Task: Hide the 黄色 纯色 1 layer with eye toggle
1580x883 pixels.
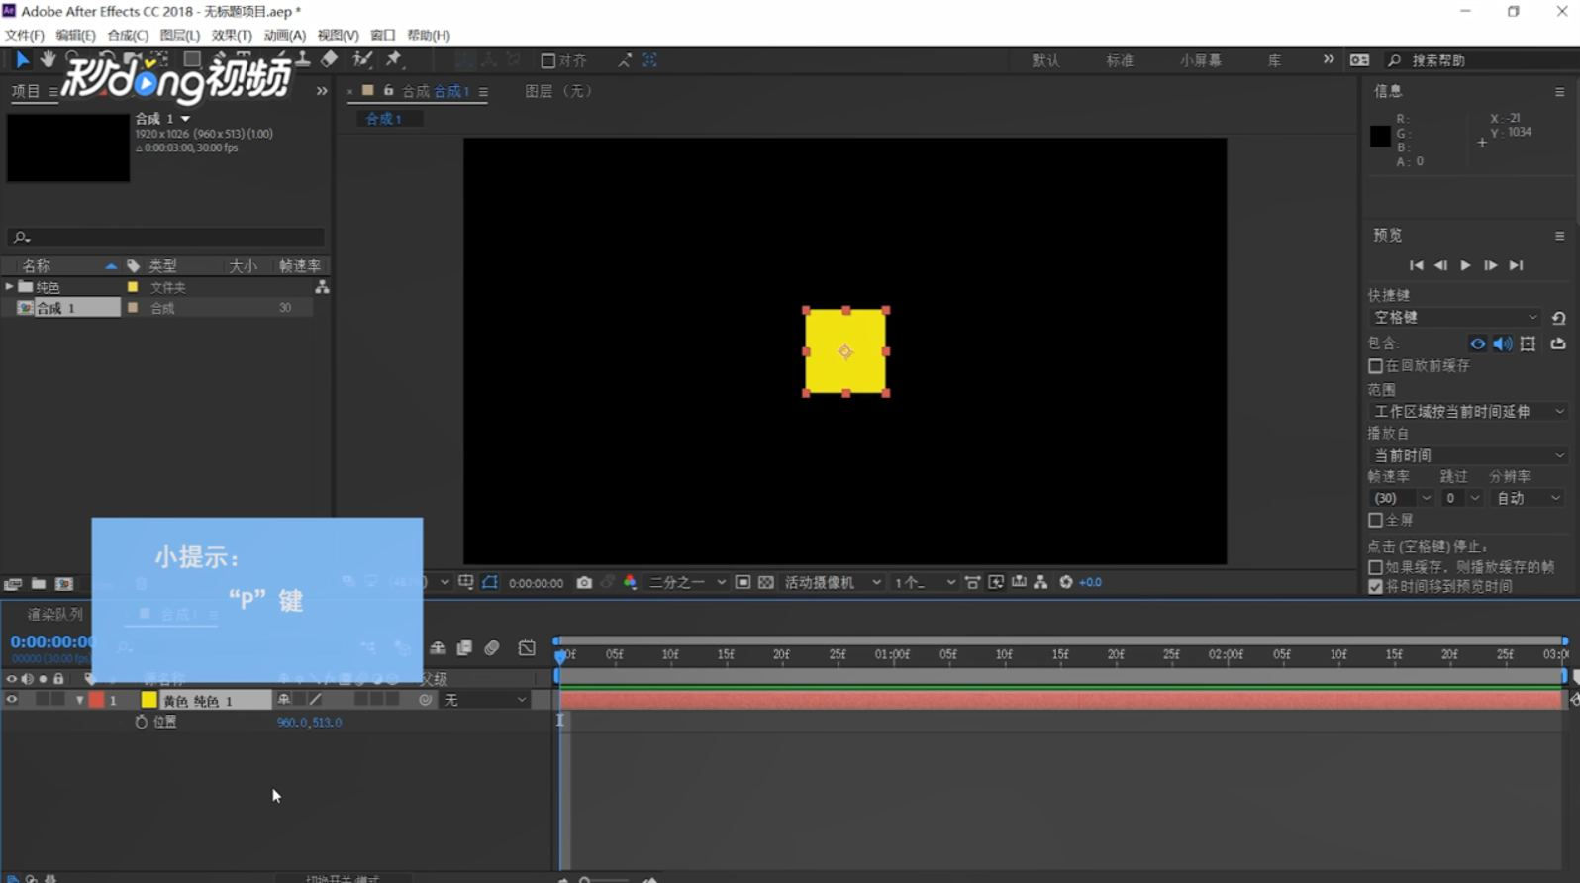Action: click(x=12, y=700)
